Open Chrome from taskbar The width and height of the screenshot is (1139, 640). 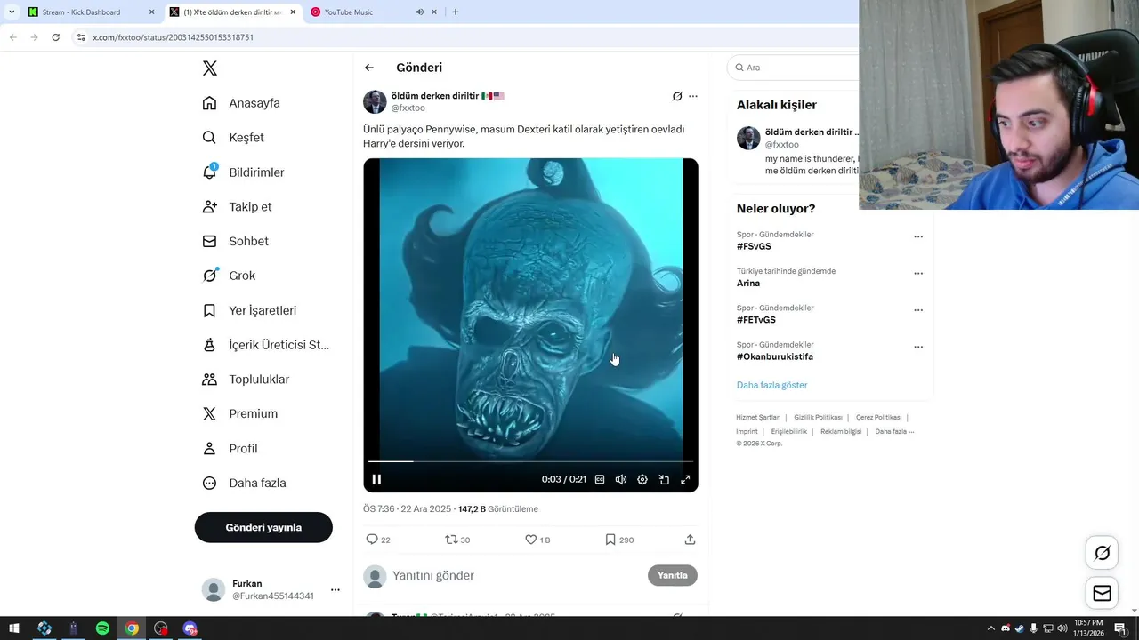point(132,628)
